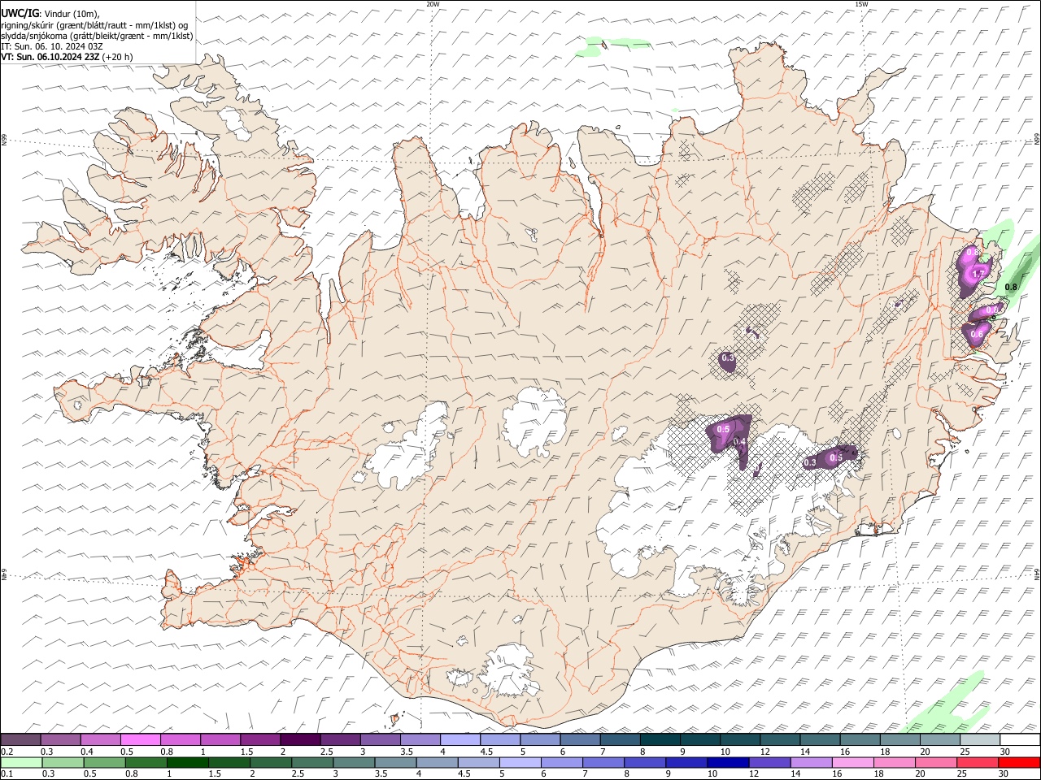
Task: Click snow scale swatch between 0.2 and 0.3
Action: click(21, 739)
